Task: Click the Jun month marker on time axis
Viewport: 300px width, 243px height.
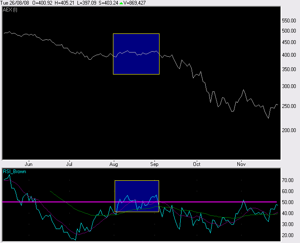Action: [29, 164]
